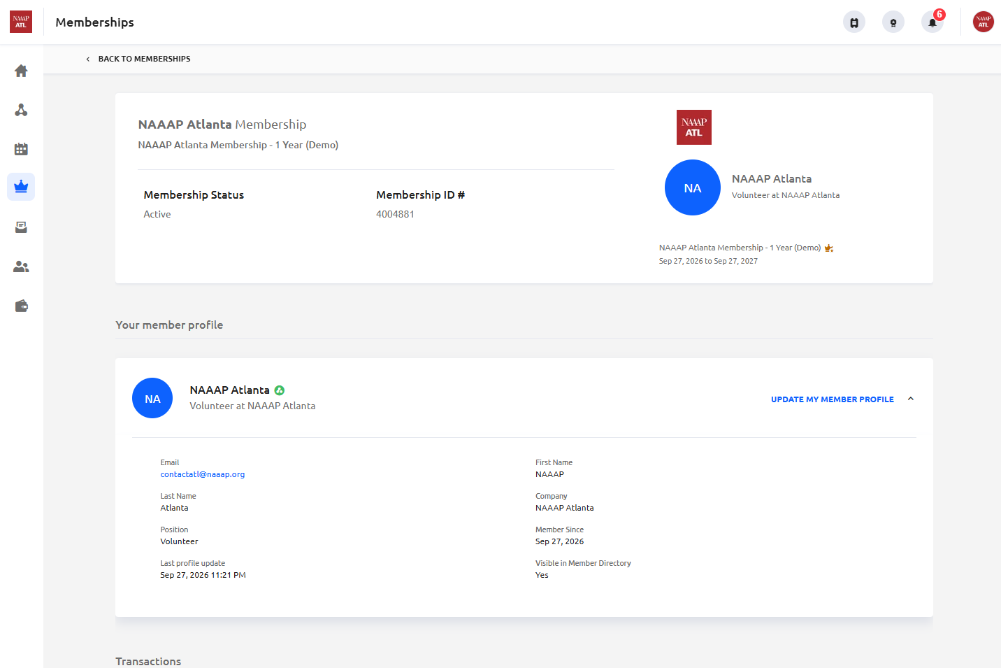
Task: Click the Membership ID number 4004881
Action: (396, 214)
